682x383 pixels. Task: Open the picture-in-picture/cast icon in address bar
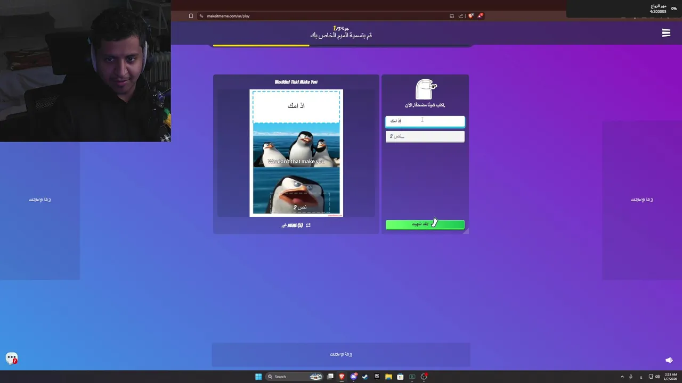tap(452, 16)
